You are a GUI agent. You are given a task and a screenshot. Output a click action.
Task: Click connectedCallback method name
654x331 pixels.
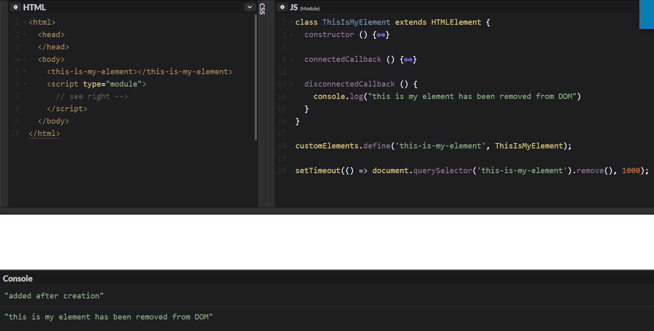[343, 59]
